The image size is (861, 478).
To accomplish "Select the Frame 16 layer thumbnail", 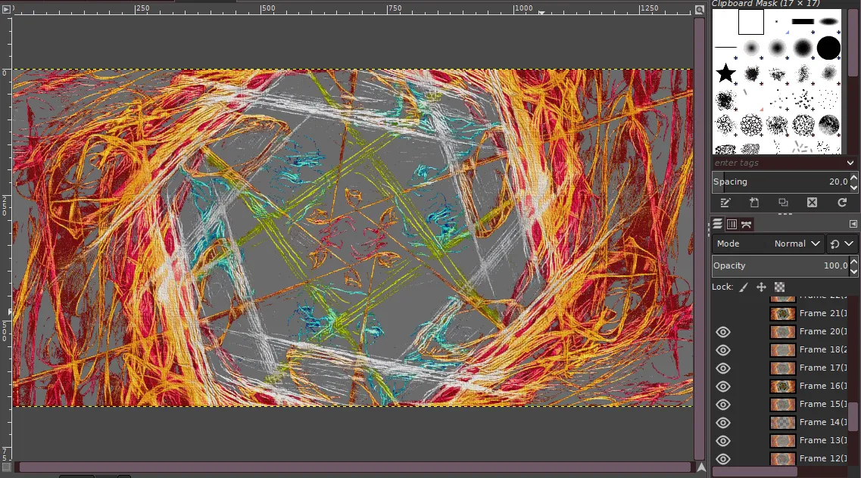I will [782, 386].
